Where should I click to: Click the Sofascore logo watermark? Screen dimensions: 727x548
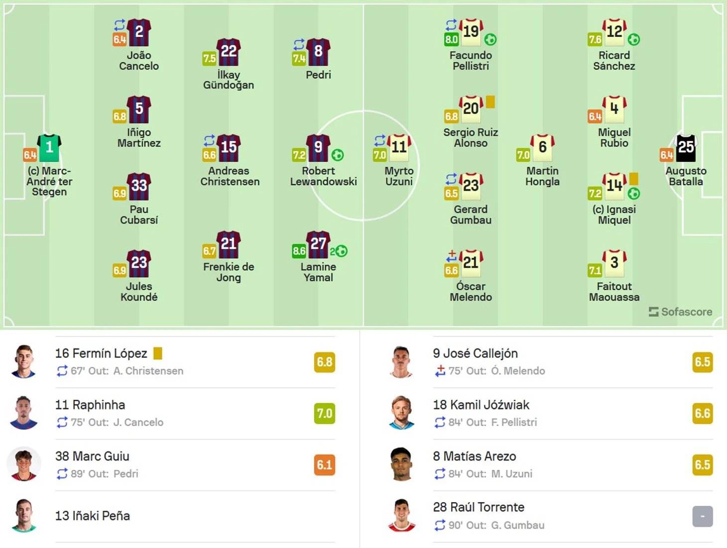tap(680, 312)
